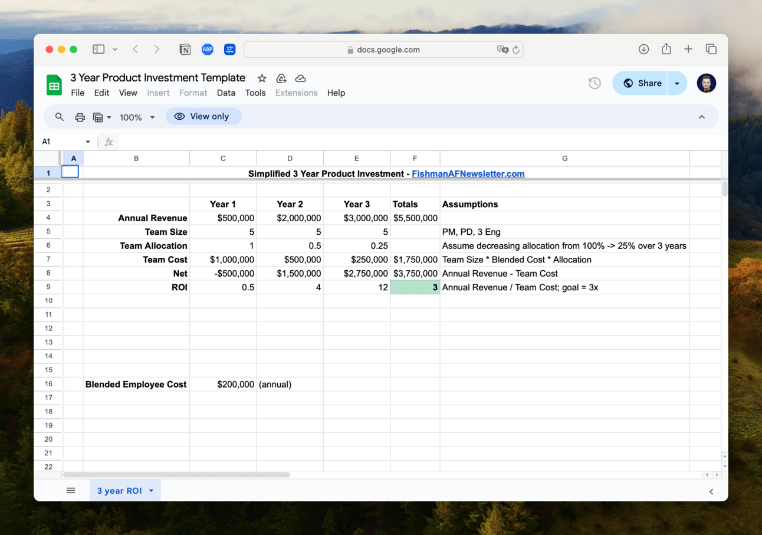This screenshot has height=535, width=762.
Task: Collapse the toolbar with the up chevron
Action: click(x=702, y=117)
